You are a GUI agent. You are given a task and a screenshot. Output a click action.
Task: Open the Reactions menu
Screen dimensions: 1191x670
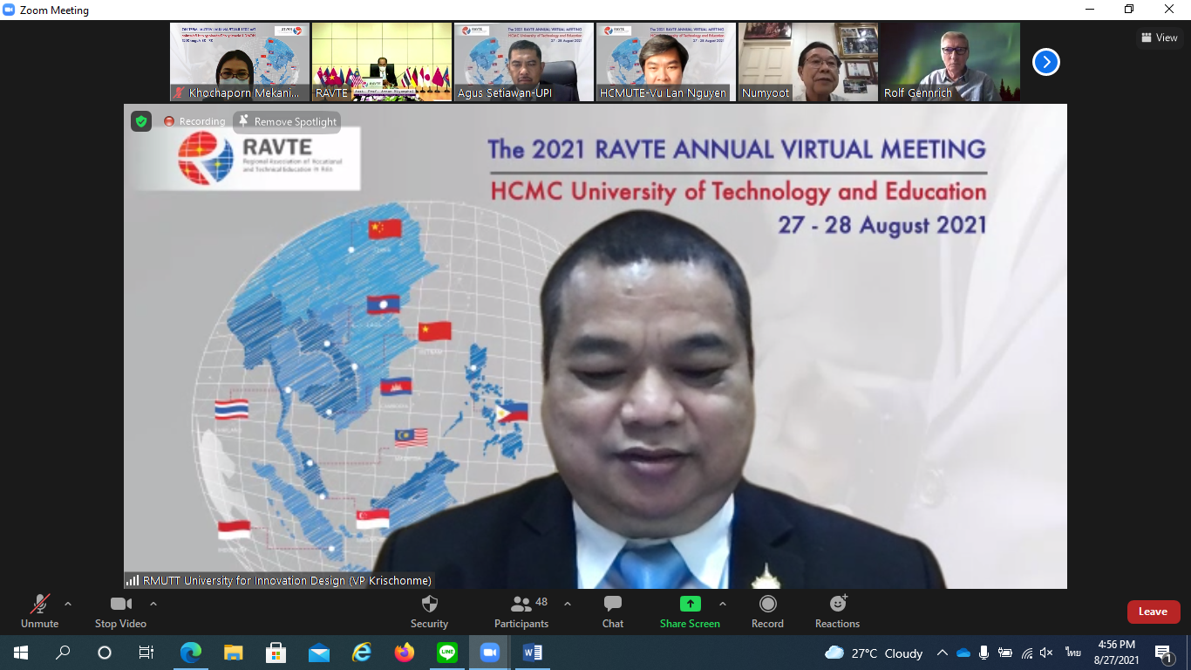(837, 612)
